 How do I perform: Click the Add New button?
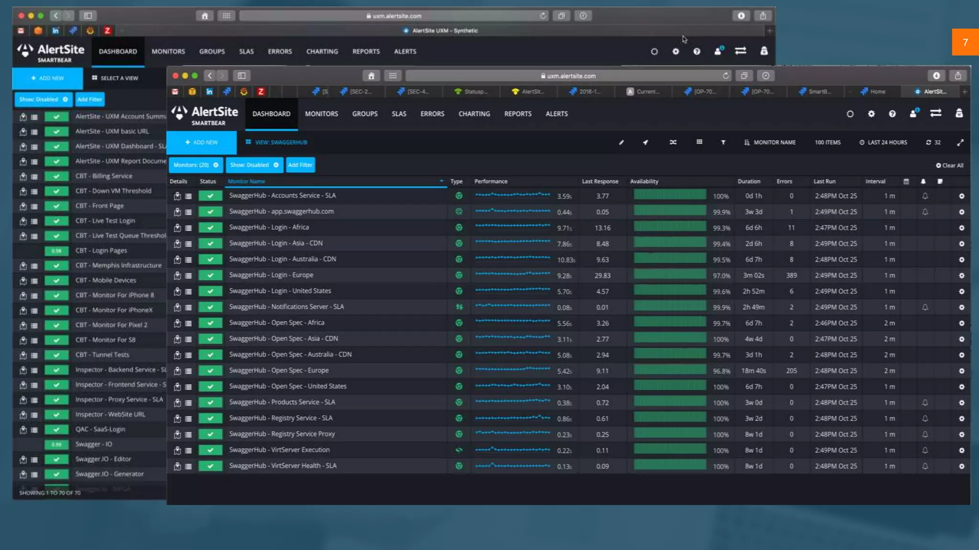coord(201,142)
